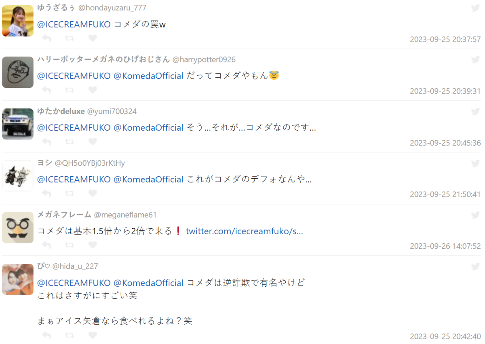Open the @QH5o0YBj03rKtHy username
Viewport: 485px width, 344px height.
point(90,163)
